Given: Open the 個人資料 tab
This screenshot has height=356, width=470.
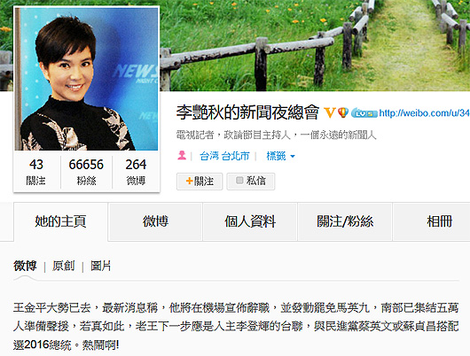Looking at the screenshot, I should [x=250, y=221].
